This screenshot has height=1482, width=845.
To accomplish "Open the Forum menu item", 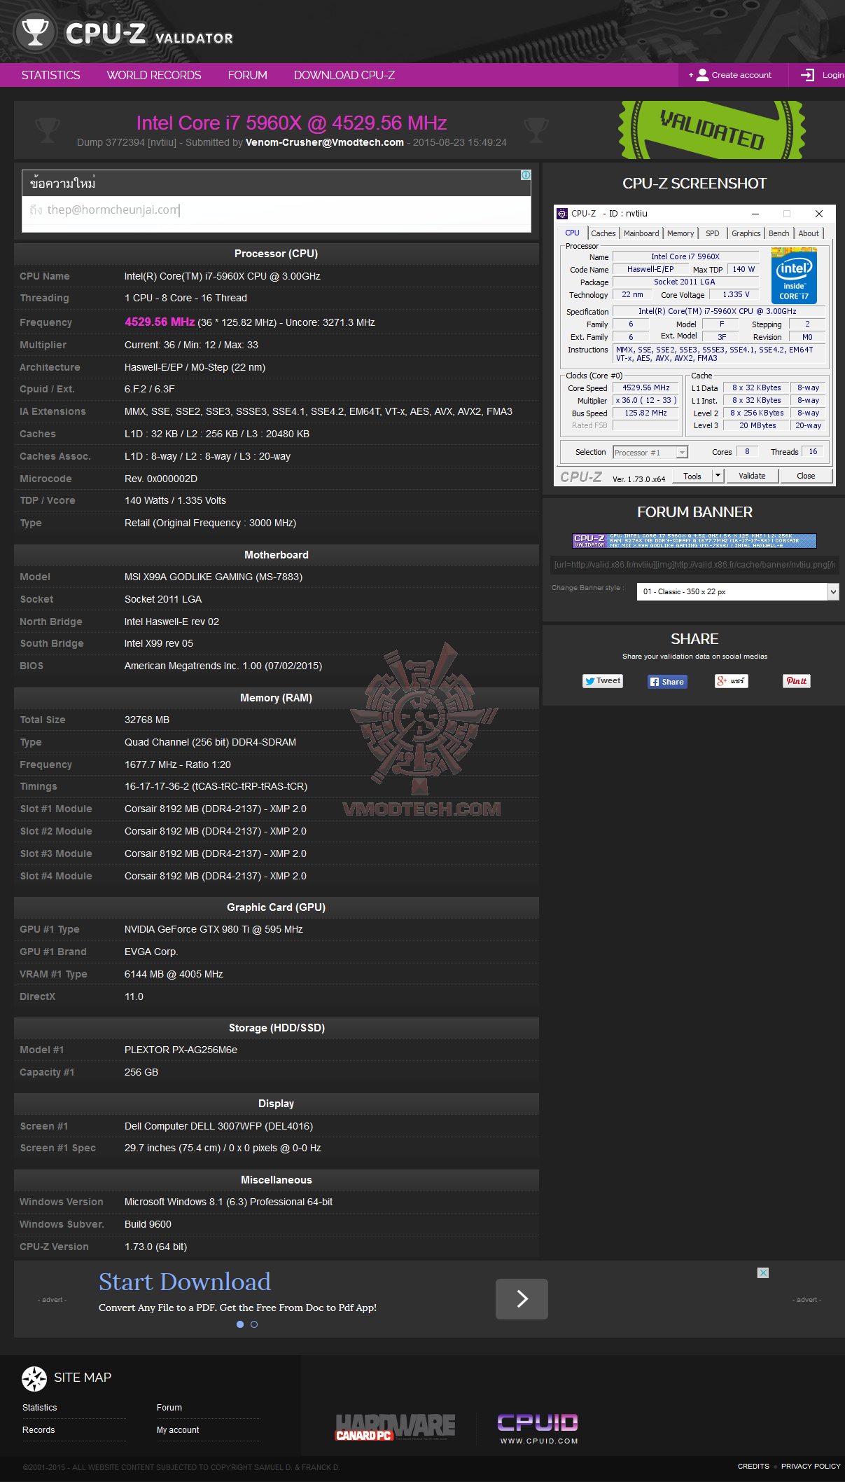I will (x=248, y=75).
